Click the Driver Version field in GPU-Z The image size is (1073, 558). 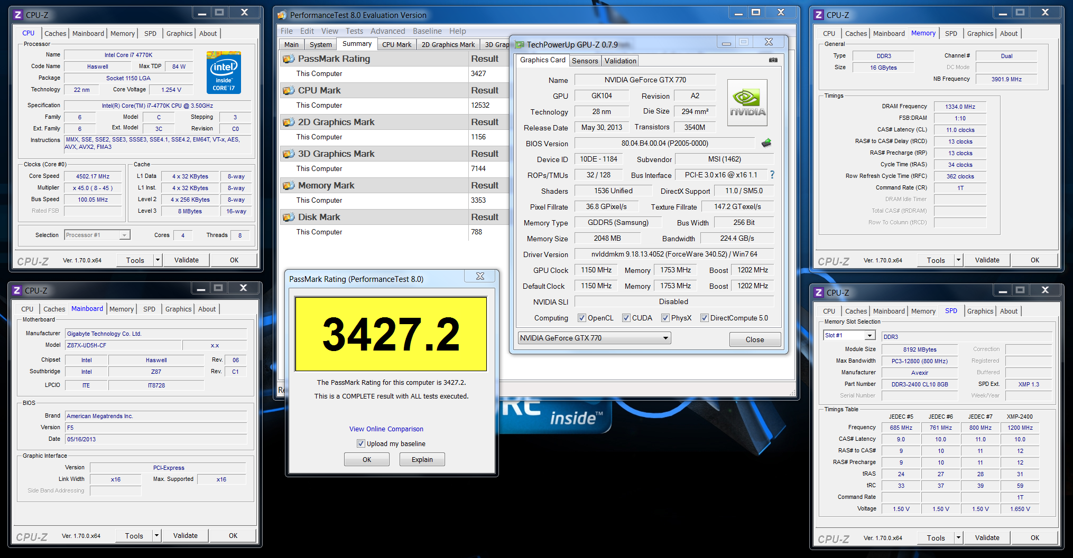pos(674,254)
